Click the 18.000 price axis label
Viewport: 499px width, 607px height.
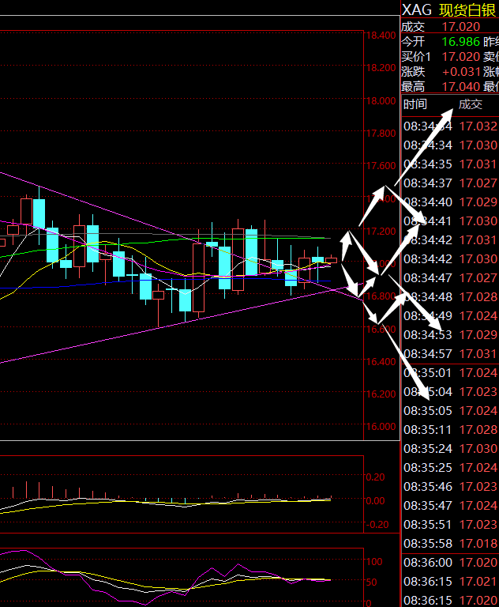coord(381,101)
